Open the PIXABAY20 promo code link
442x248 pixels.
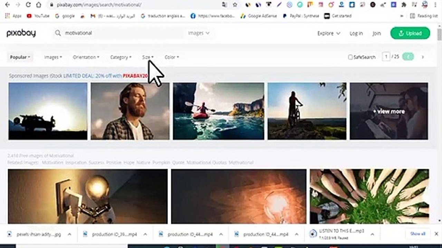point(135,76)
